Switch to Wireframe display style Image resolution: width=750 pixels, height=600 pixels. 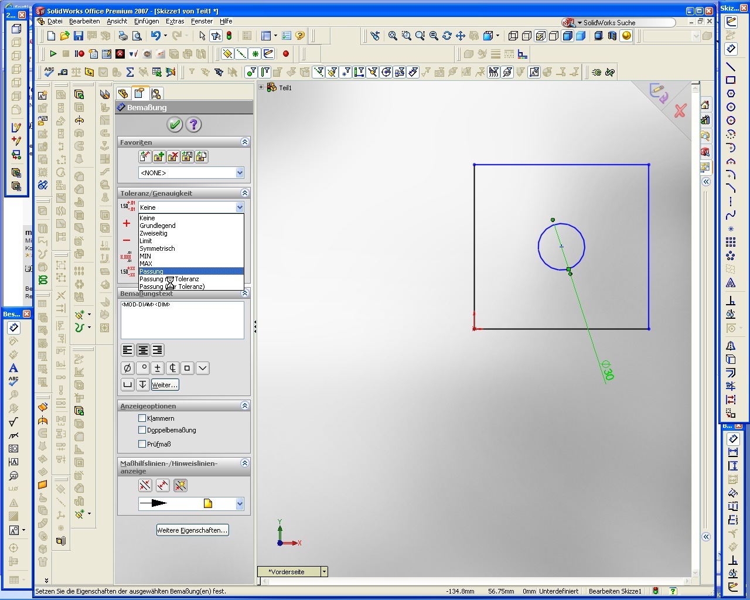513,36
